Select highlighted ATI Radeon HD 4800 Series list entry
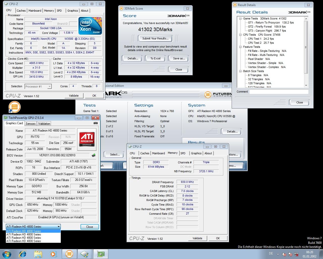The height and width of the screenshot is (259, 323). click(33, 231)
